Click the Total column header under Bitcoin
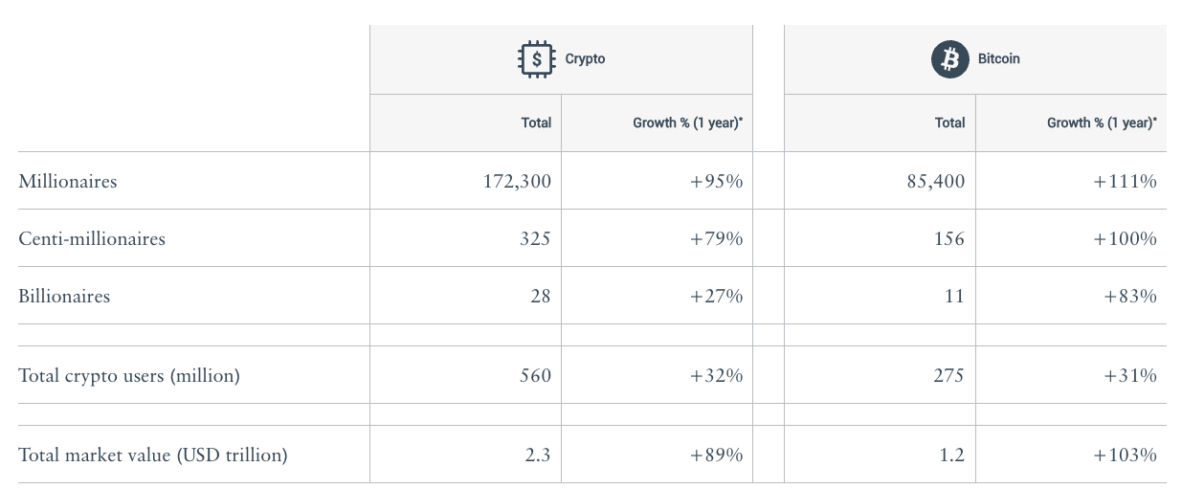 [949, 122]
